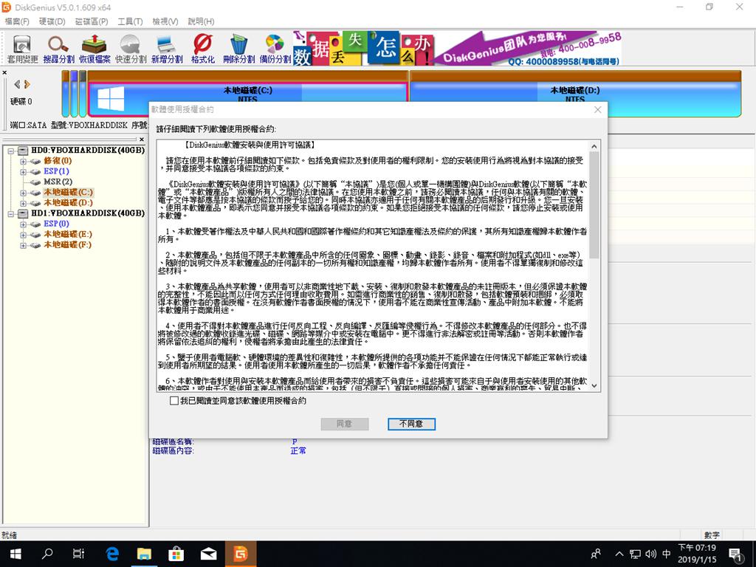The height and width of the screenshot is (567, 756).
Task: Open the 硬碟(D) menu
Action: (x=52, y=21)
